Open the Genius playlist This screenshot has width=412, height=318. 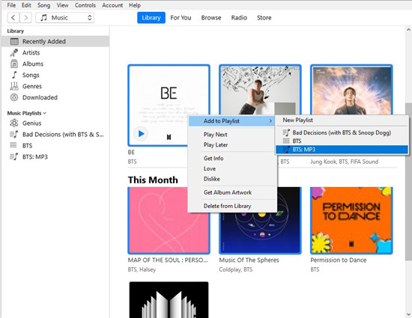point(55,123)
